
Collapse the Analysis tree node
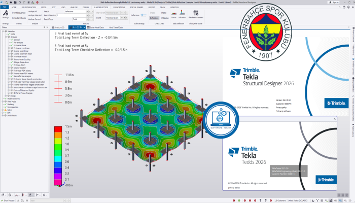tap(6, 37)
